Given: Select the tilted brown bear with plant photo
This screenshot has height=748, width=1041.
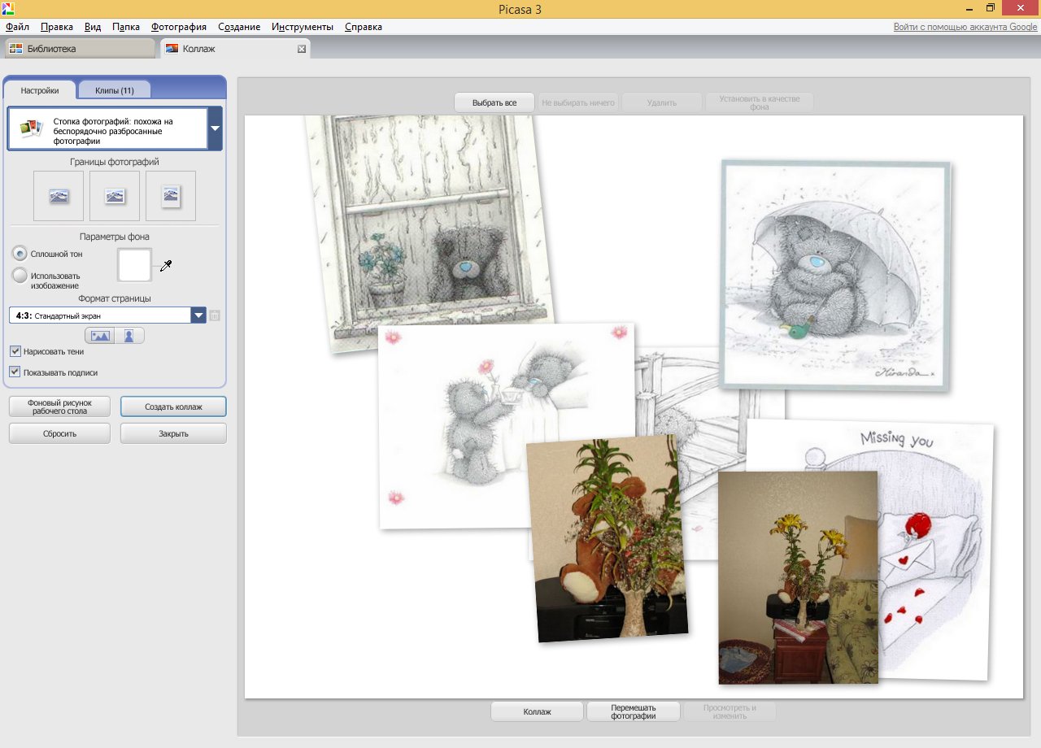Looking at the screenshot, I should tap(608, 538).
